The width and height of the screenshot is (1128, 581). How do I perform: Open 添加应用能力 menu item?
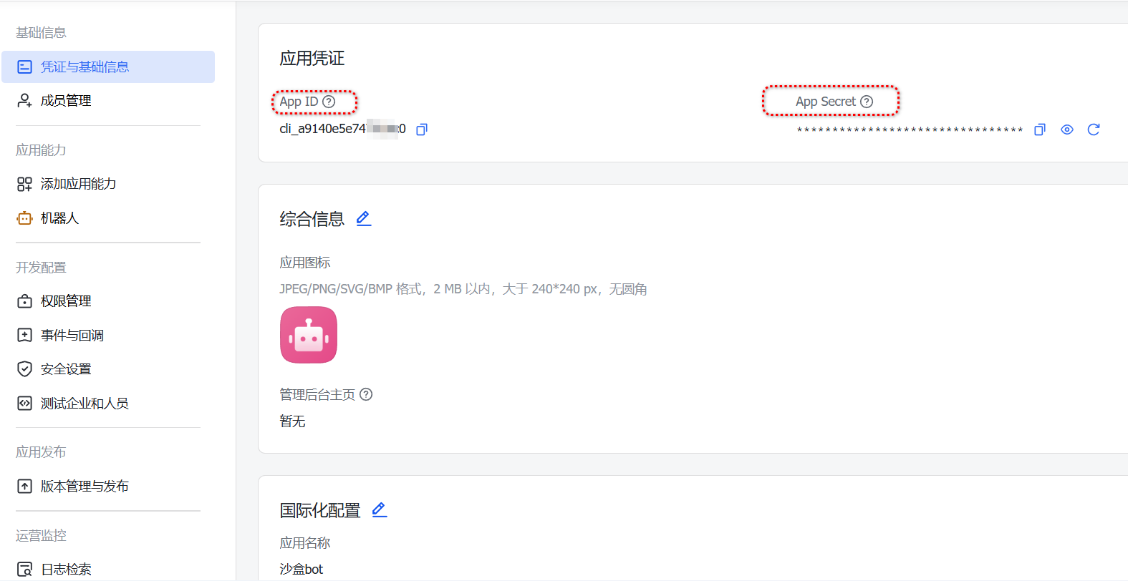click(78, 184)
